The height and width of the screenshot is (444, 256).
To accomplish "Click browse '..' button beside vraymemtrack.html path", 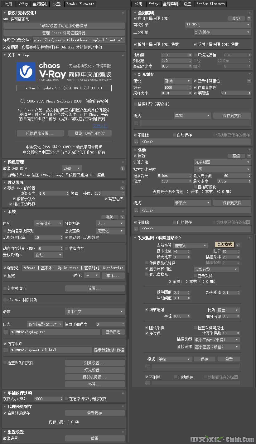I will pyautogui.click(x=6, y=350).
